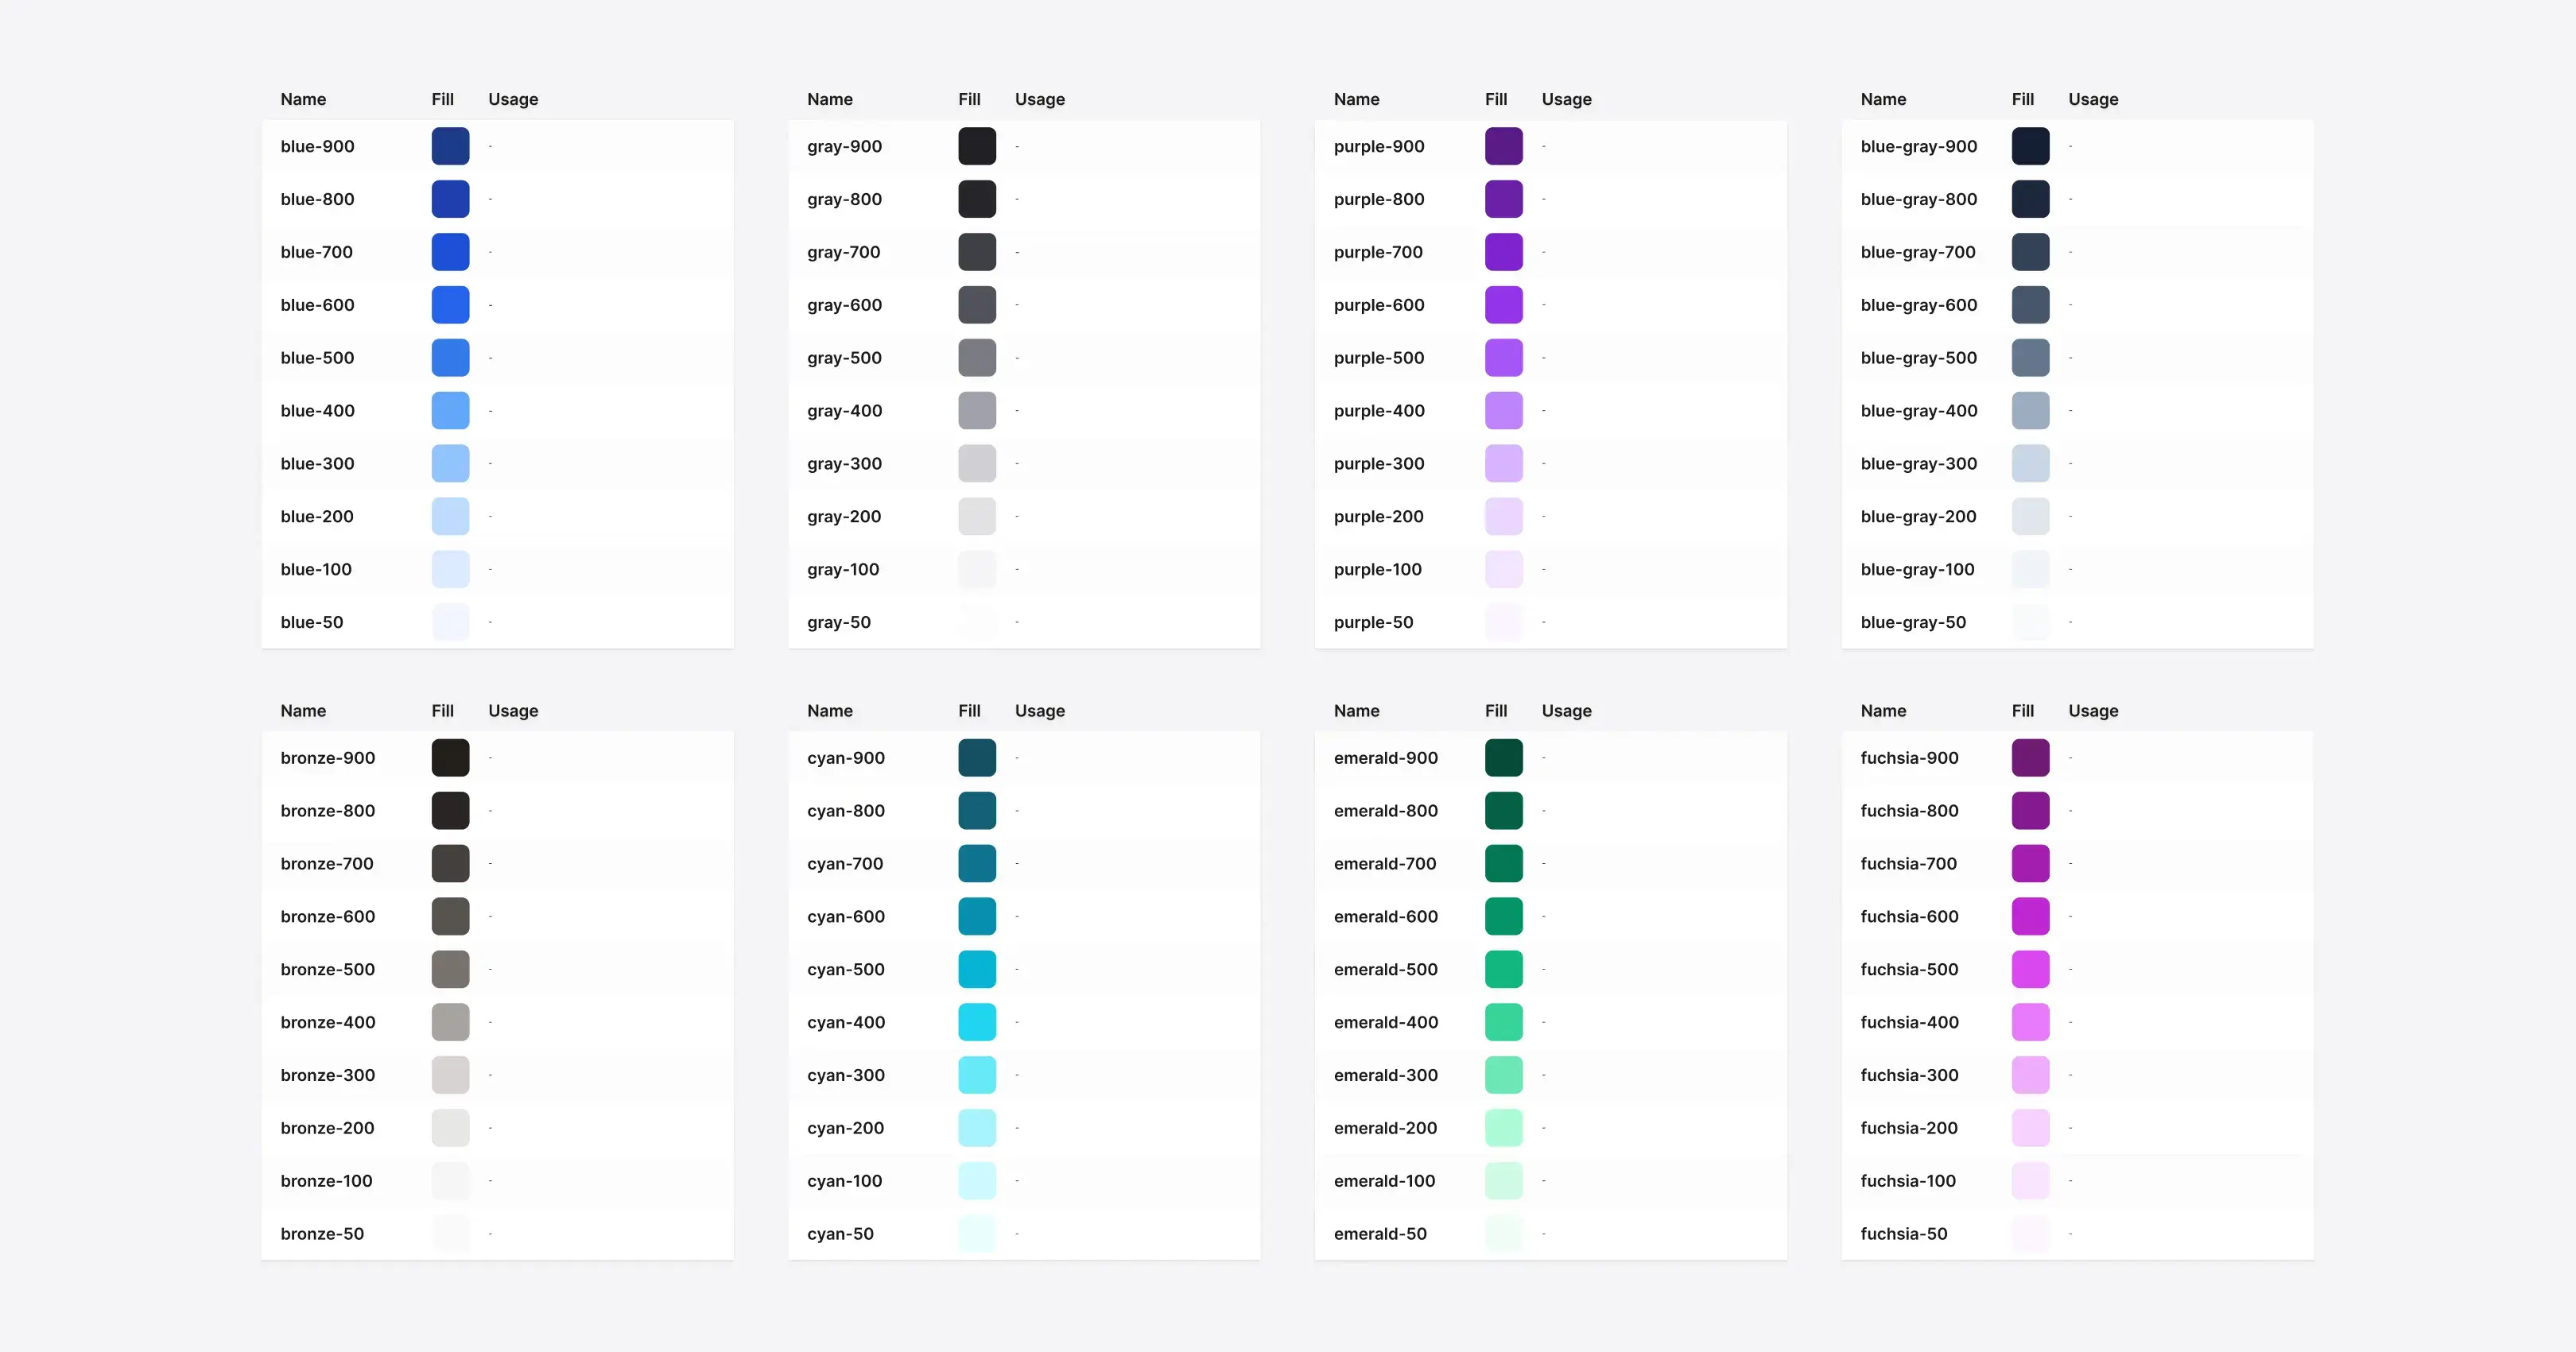Select the blue-900 color swatch
Screen dimensions: 2576x1352
coord(451,146)
